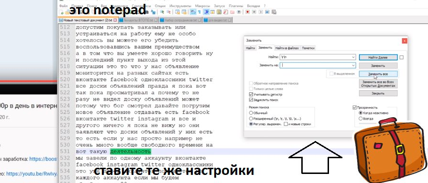428x183 pixels.
Task: Click the Zoom In toolbar icon
Action: pyautogui.click(x=162, y=12)
